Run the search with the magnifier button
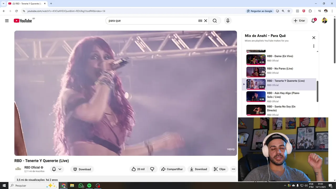 tap(215, 21)
